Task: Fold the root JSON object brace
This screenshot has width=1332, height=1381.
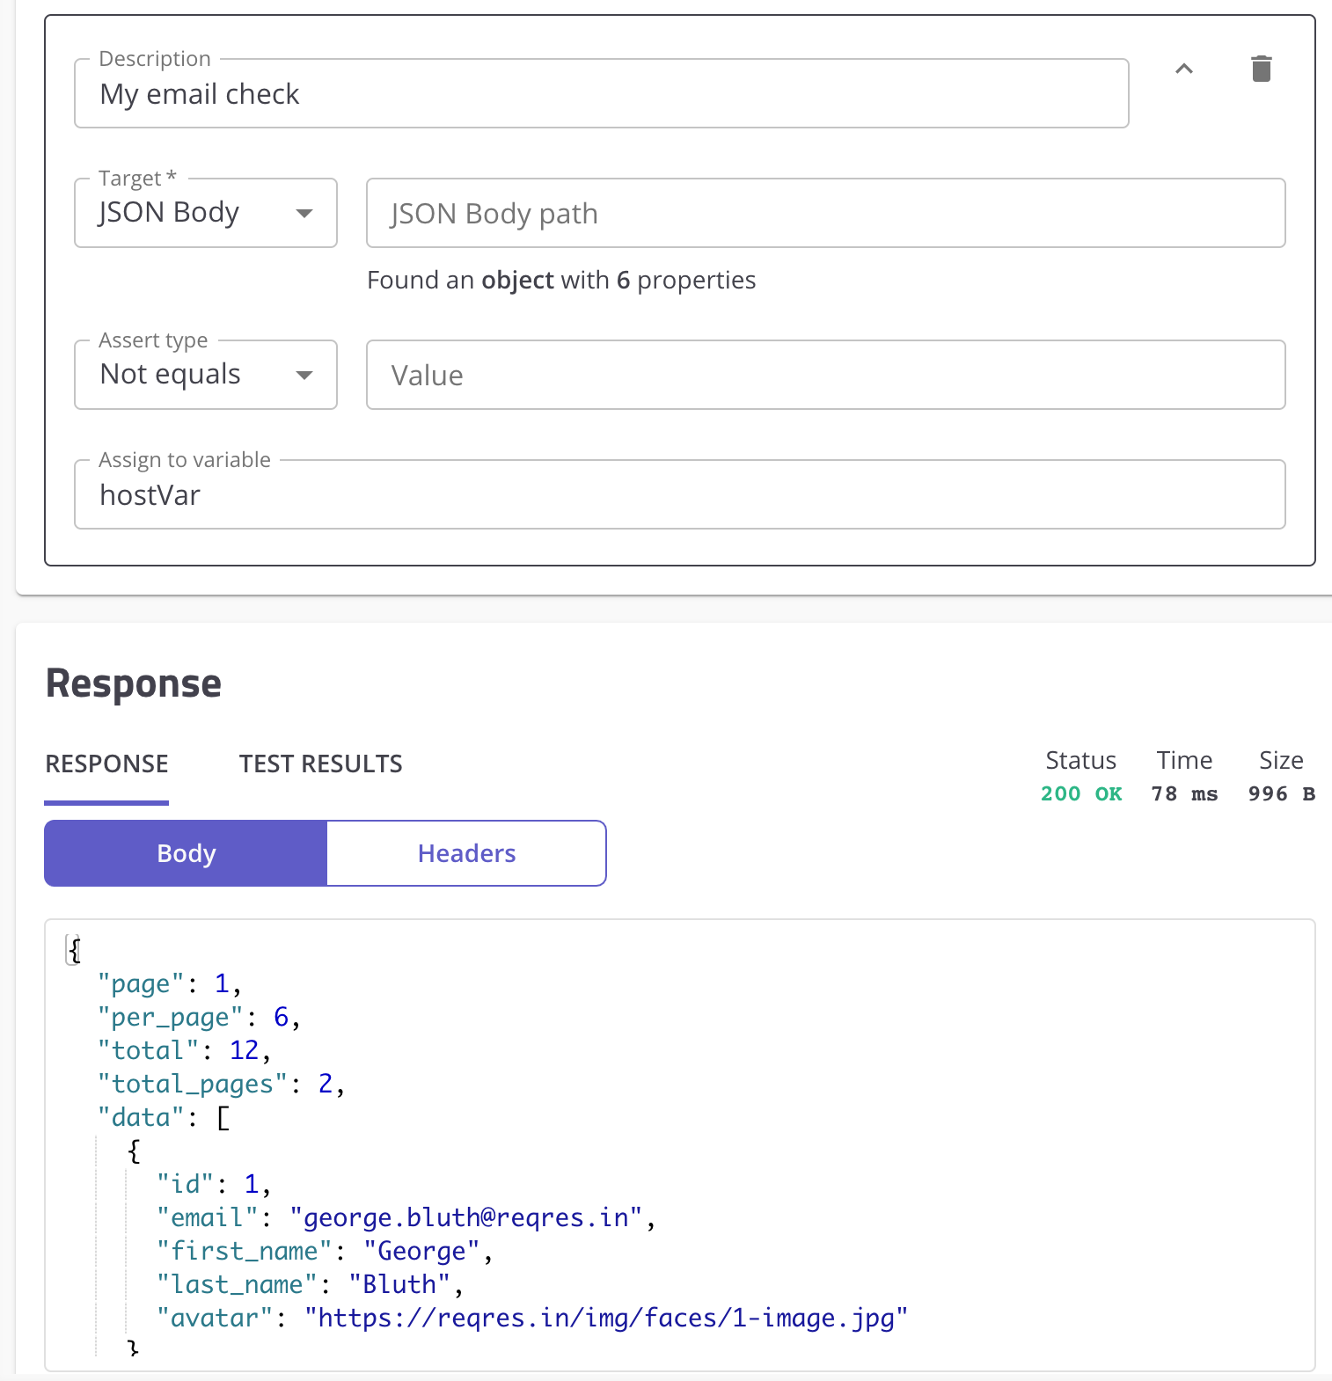Action: pyautogui.click(x=74, y=950)
